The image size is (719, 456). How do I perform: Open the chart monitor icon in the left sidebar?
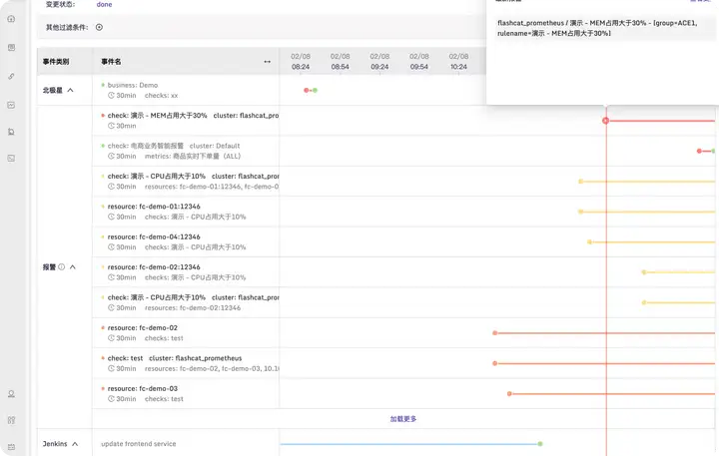click(x=11, y=104)
